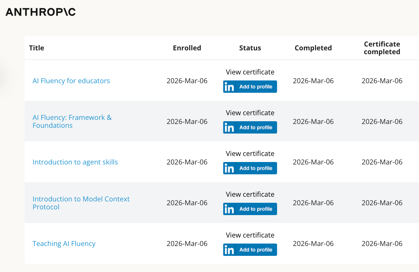
Task: Click Enrolled date of Introduction to Model Context Protocol
Action: pyautogui.click(x=187, y=203)
